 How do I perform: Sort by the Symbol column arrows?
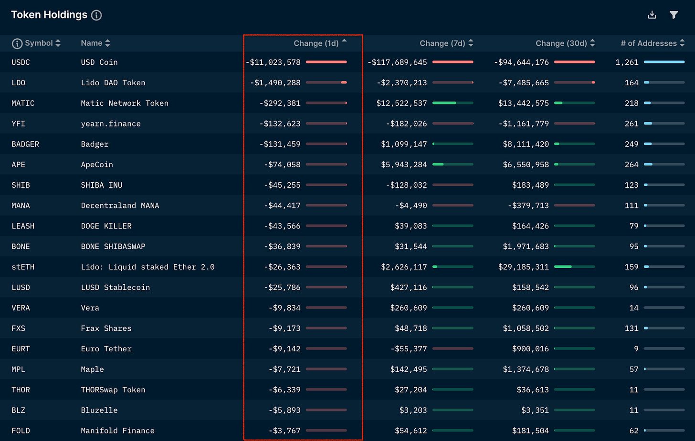(58, 43)
